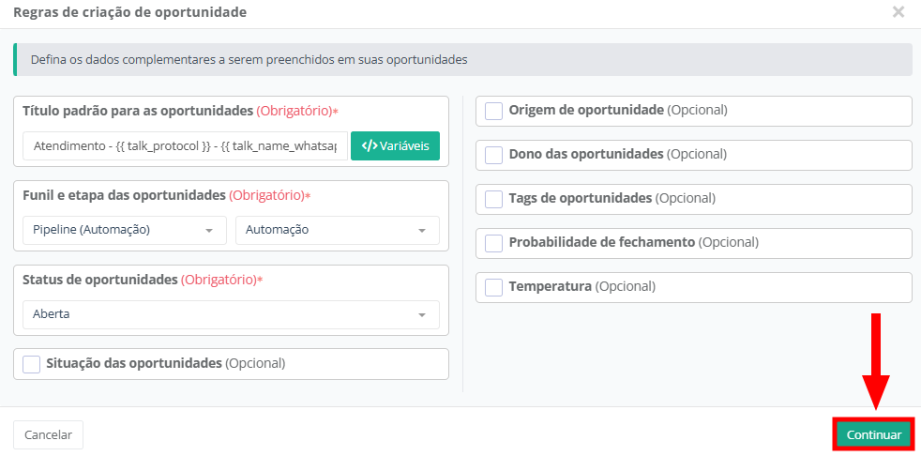Open the Pipeline (Automação) funnel dropdown
The width and height of the screenshot is (921, 456).
pos(124,230)
